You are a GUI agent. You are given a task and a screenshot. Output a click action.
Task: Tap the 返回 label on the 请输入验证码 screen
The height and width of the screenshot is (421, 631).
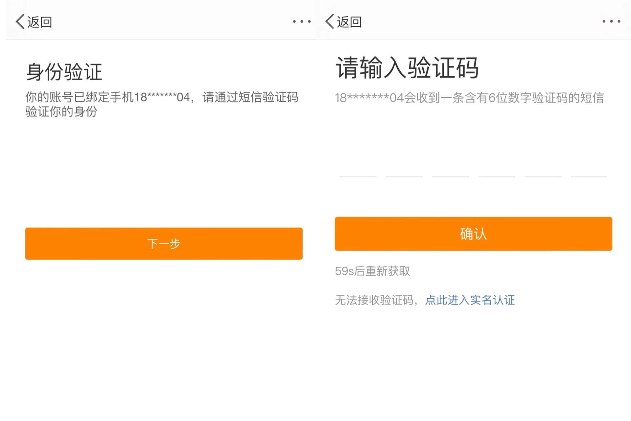pos(349,22)
